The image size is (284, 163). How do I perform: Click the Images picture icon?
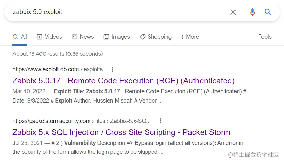pyautogui.click(x=106, y=37)
